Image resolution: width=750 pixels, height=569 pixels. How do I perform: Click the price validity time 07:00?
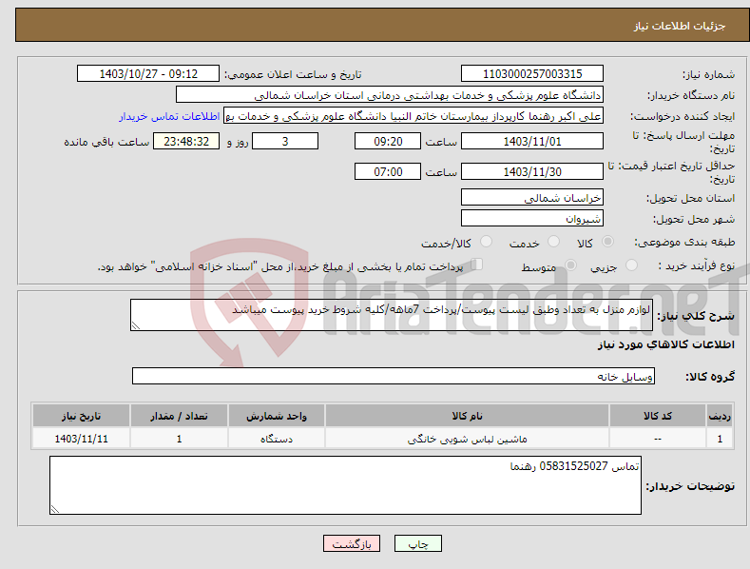388,171
